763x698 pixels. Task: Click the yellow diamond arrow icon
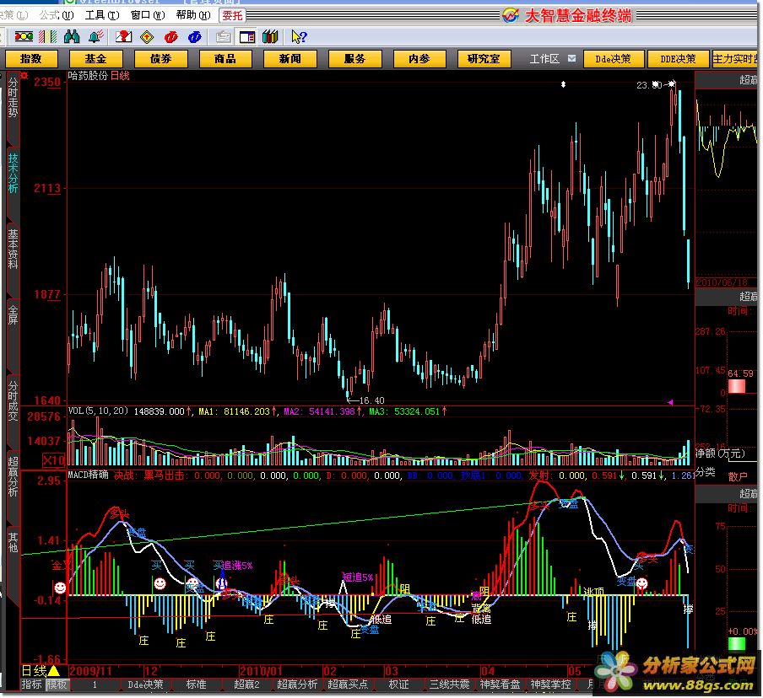[x=147, y=37]
